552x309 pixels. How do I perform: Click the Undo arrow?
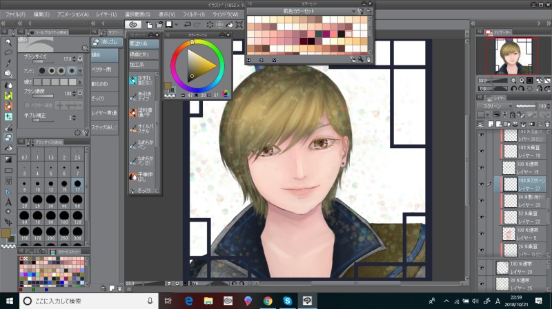(187, 25)
